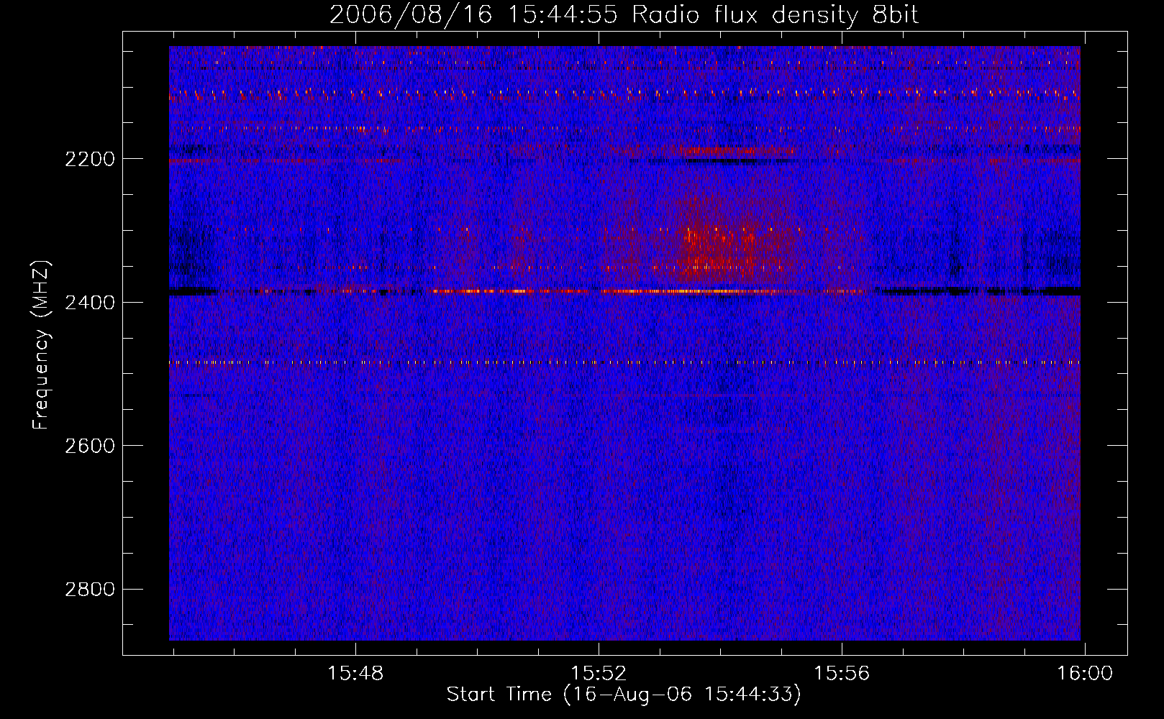Click the 'Start Time (16-Aug-06 15:44:33)' label
Screen dimensions: 1164x719
tap(624, 695)
